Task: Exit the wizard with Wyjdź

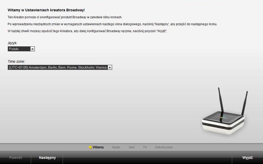Action: click(247, 158)
